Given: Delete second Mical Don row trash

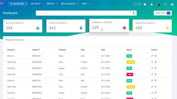Looking at the screenshot, I should [155, 93].
